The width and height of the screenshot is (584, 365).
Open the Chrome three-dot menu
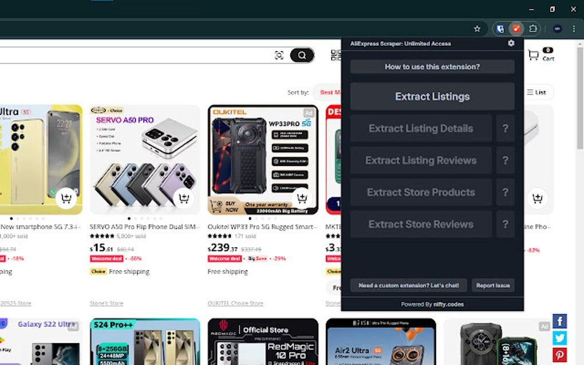click(x=574, y=28)
